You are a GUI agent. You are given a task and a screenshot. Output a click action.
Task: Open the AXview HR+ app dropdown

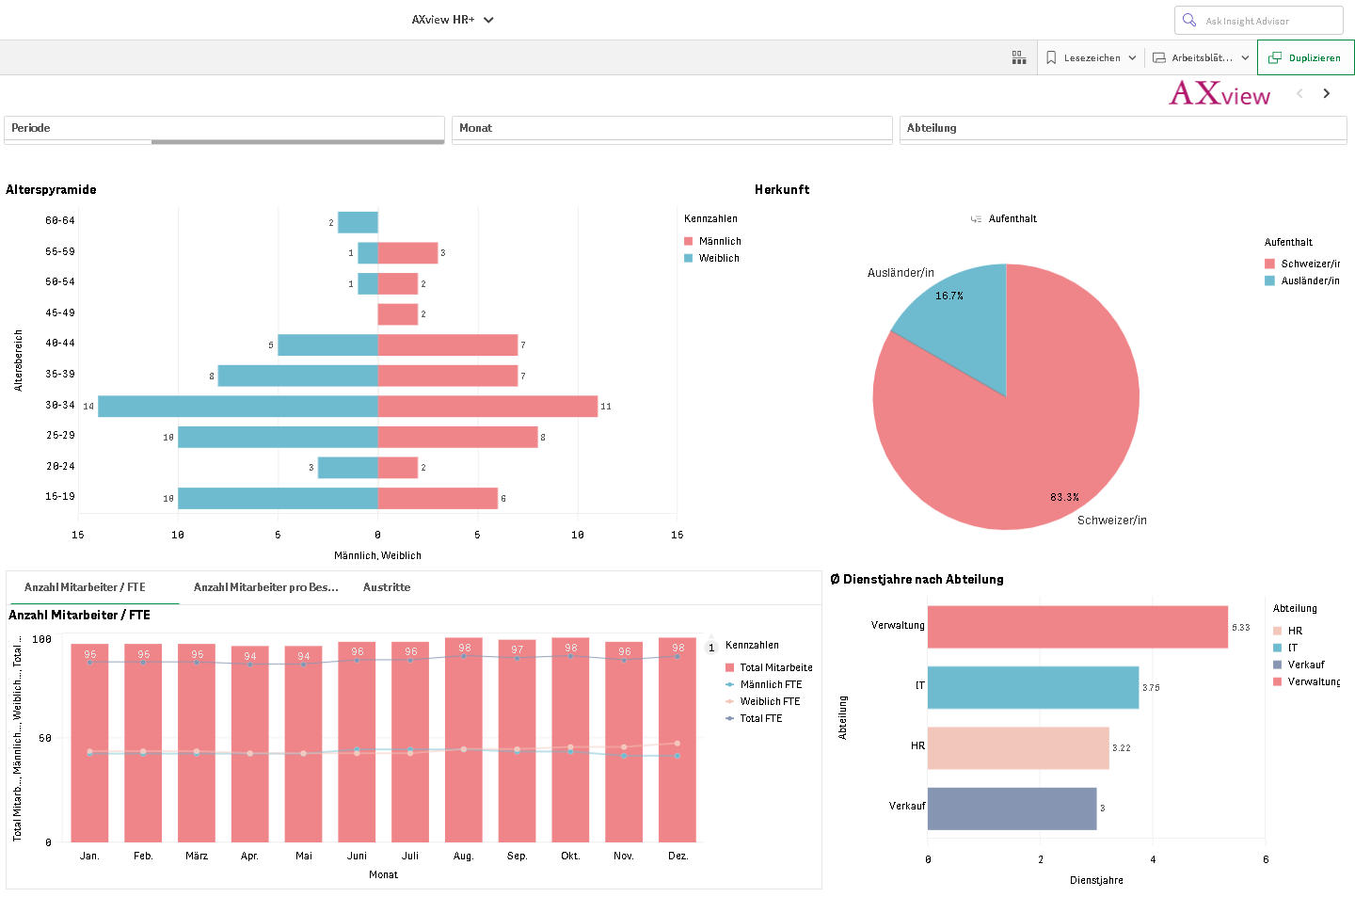(x=453, y=20)
